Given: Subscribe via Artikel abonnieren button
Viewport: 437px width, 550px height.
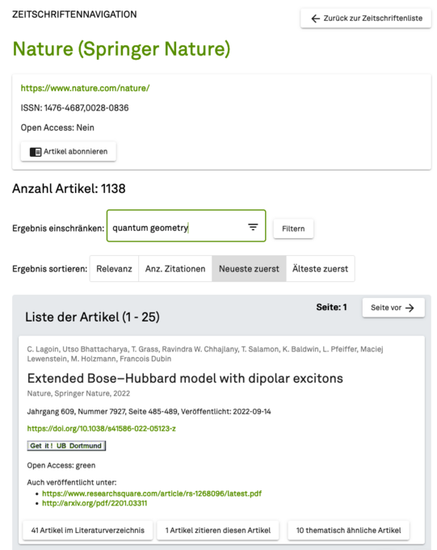Looking at the screenshot, I should [69, 152].
